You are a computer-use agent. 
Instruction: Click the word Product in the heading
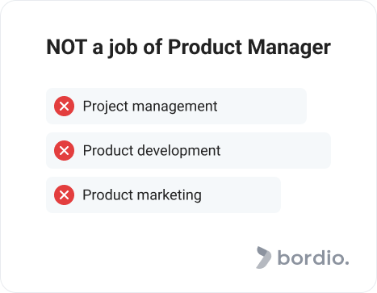pyautogui.click(x=205, y=47)
